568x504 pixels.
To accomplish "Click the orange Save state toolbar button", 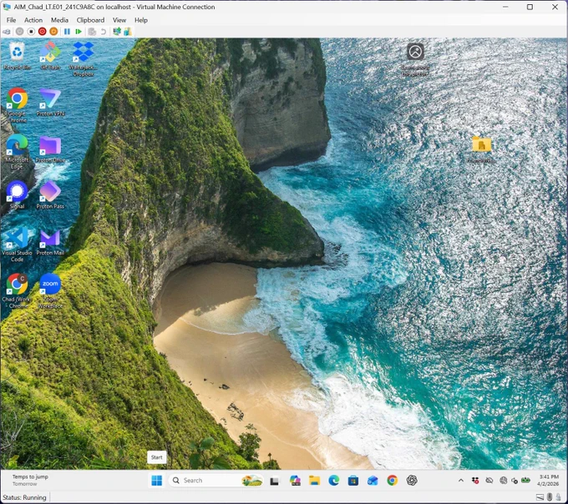I will [53, 32].
